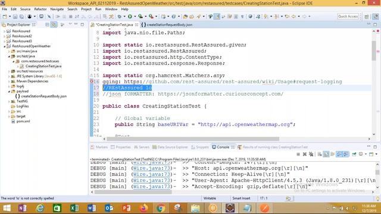The image size is (381, 214).
Task: Click the Console horizontal scrollbar thumb
Action: coord(133,192)
